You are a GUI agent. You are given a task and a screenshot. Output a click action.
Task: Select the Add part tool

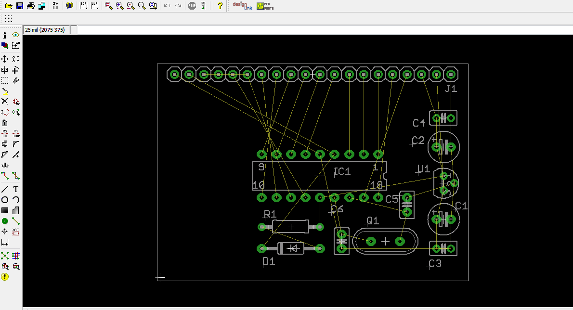pos(16,102)
